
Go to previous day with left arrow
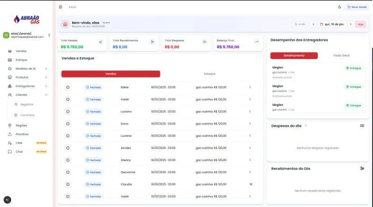pyautogui.click(x=313, y=24)
